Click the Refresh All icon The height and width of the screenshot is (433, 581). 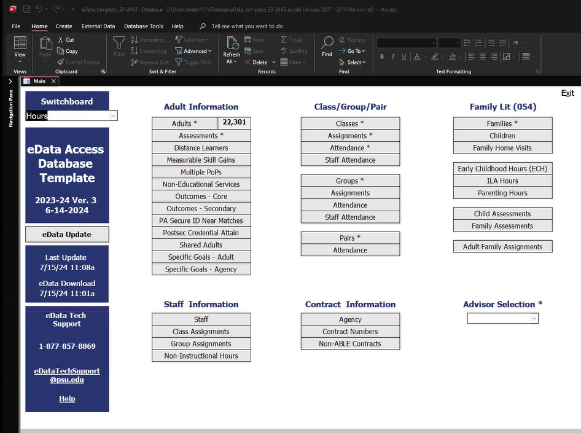(x=232, y=43)
